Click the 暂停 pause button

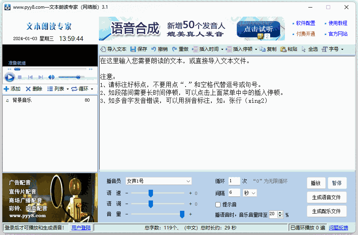click(337, 183)
